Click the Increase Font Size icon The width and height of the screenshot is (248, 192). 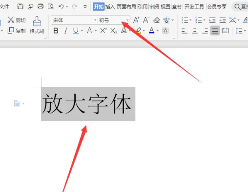click(136, 20)
